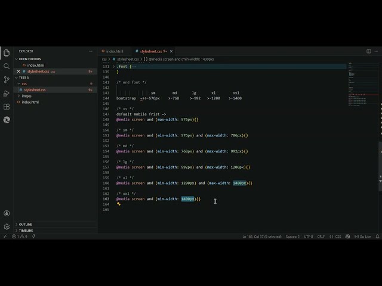The width and height of the screenshot is (382, 286).
Task: Click the minimap code overview
Action: pyautogui.click(x=363, y=84)
